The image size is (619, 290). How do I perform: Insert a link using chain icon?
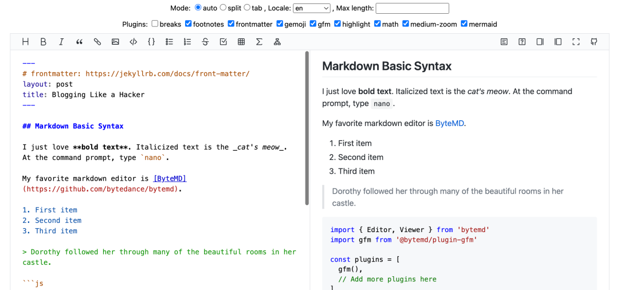point(97,42)
